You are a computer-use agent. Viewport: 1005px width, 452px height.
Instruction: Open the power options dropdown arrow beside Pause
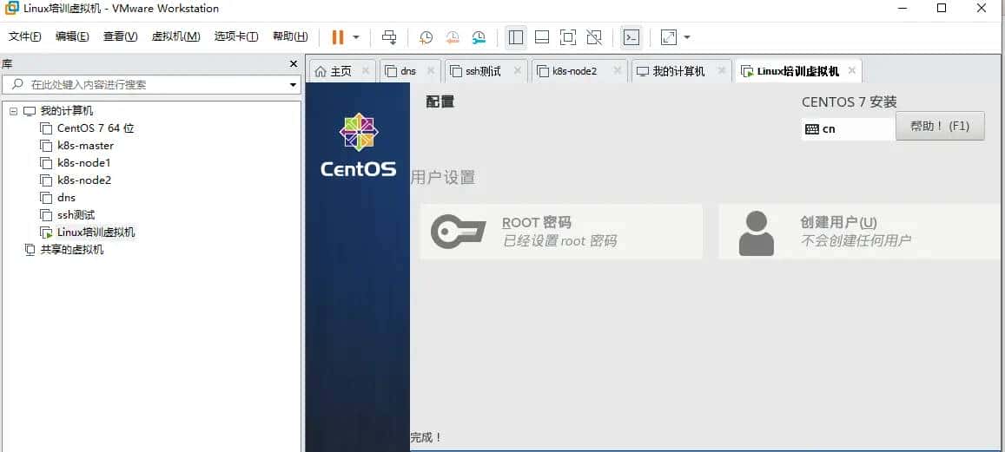(x=356, y=37)
